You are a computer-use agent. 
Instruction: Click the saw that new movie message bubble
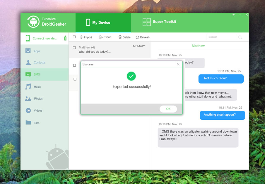(211, 95)
